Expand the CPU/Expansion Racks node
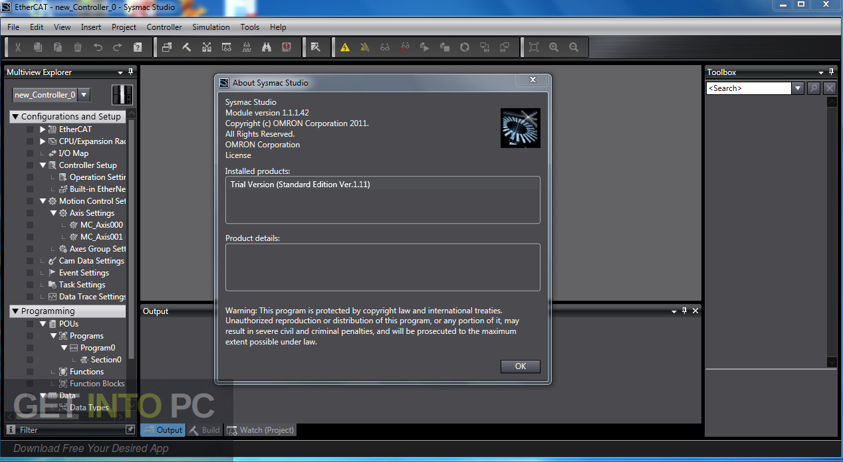Screen dimensions: 843x462 43,141
